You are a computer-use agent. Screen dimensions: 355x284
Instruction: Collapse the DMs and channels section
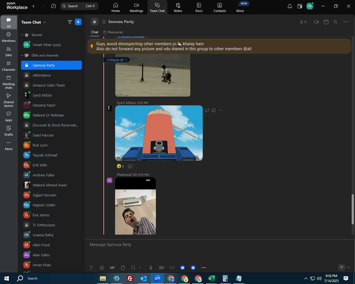[22, 55]
